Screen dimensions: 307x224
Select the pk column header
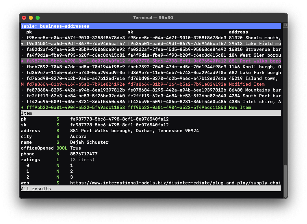pyautogui.click(x=29, y=32)
